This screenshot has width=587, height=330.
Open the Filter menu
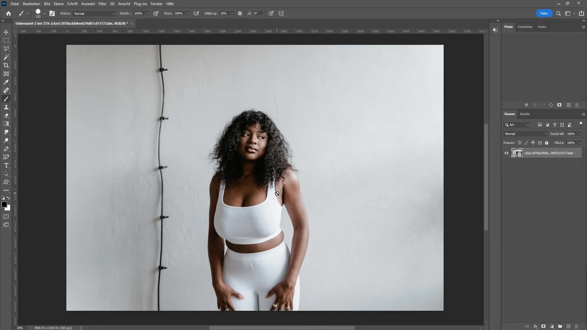[x=102, y=4]
